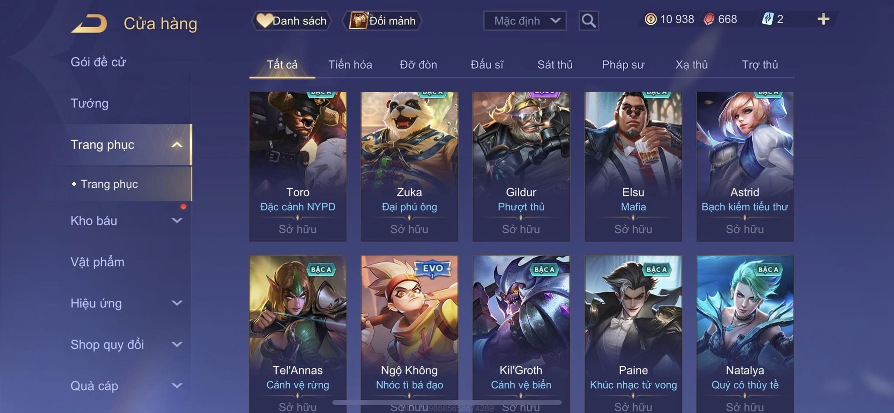The image size is (894, 413).
Task: Select the Pháp sư category tab
Action: [x=623, y=65]
